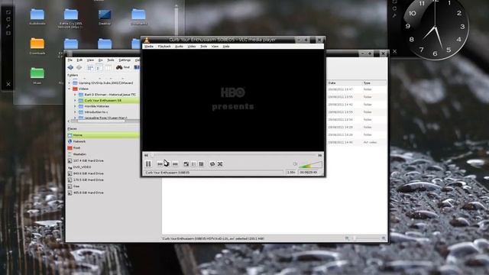Click the 1.00x playback speed label
Viewport: 489px width, 275px height.
tap(291, 172)
